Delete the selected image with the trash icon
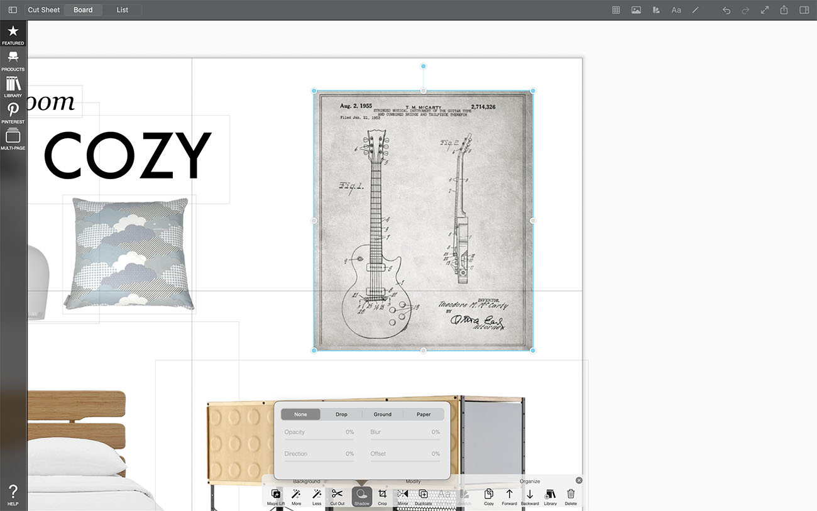 pyautogui.click(x=571, y=496)
